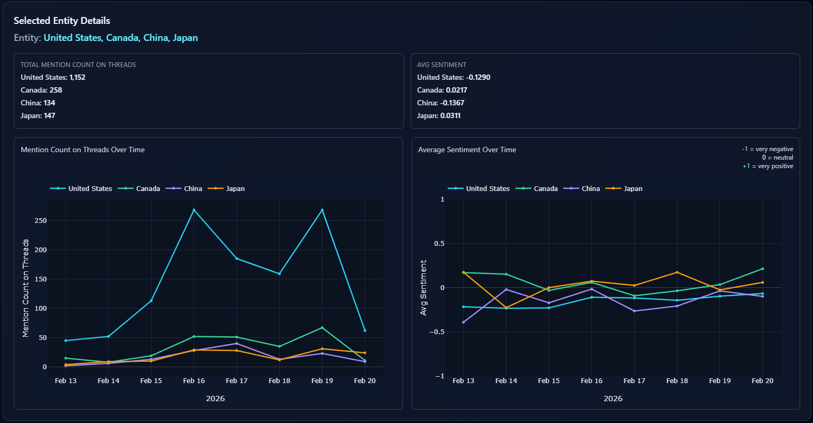Click the '−0.5' sentiment axis tick label
This screenshot has width=813, height=423.
point(436,331)
